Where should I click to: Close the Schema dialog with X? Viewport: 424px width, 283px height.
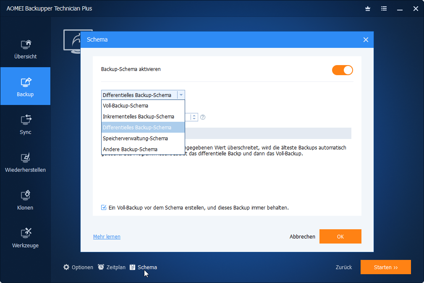click(366, 40)
